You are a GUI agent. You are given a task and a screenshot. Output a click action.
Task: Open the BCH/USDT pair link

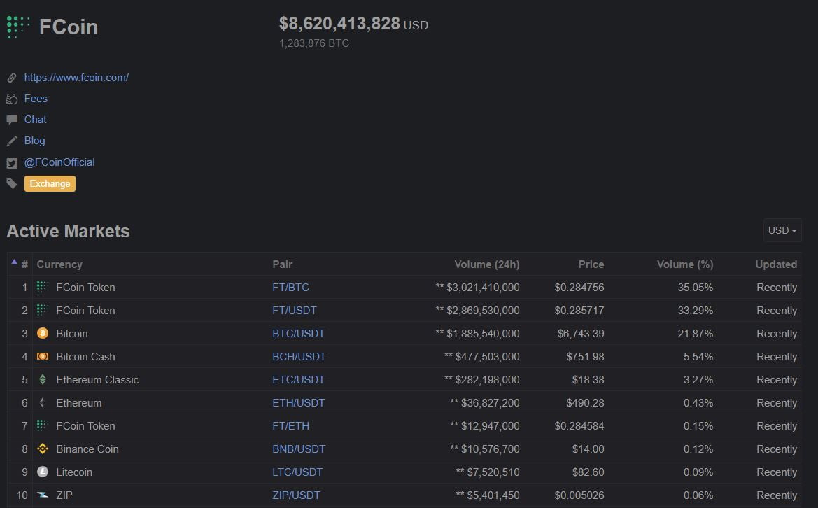click(x=299, y=357)
